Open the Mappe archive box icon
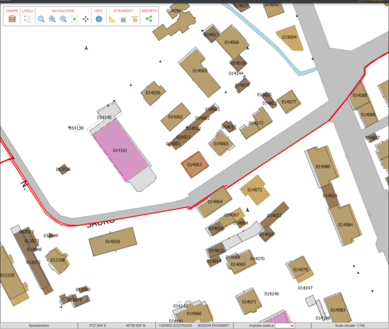This screenshot has width=389, height=329. (12, 19)
